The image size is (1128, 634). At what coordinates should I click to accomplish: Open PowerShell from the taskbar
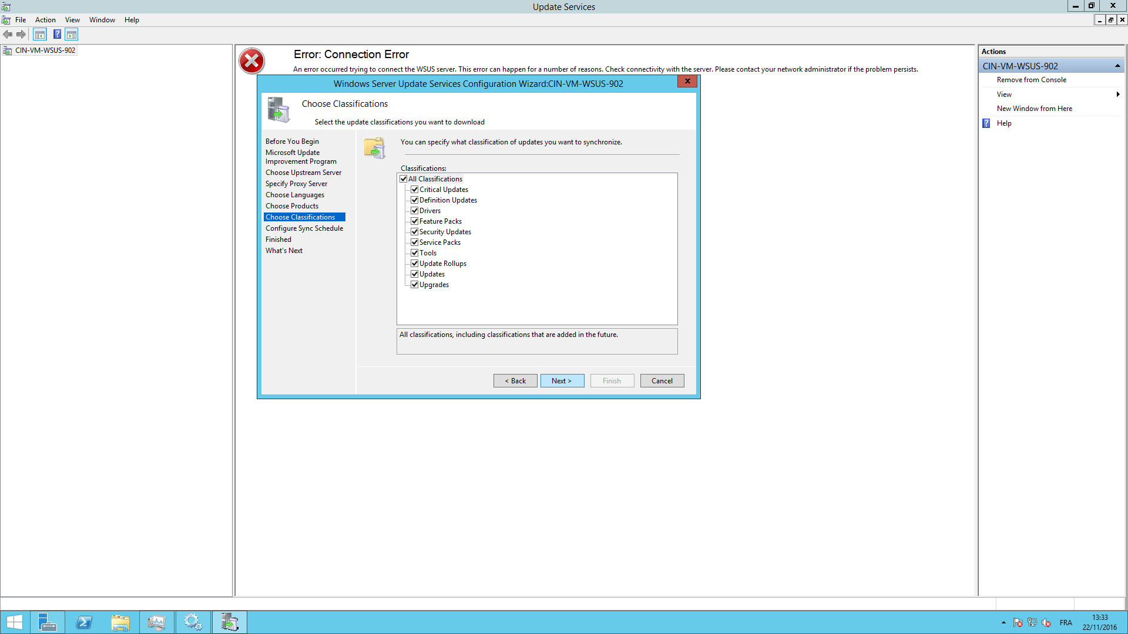pos(84,622)
